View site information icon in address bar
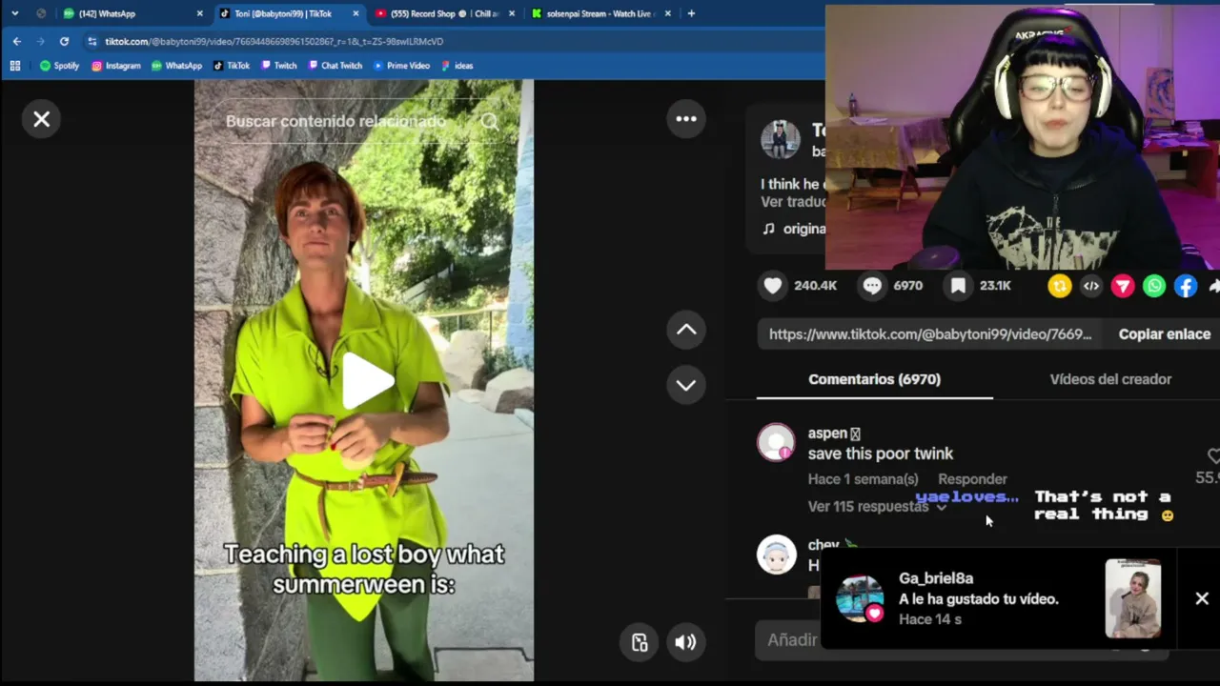 coord(91,41)
